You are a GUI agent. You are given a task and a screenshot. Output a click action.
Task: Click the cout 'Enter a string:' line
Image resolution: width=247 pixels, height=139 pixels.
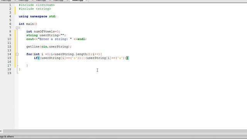click(56, 39)
